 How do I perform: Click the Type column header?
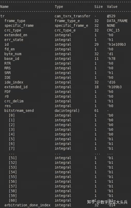[x=59, y=7]
